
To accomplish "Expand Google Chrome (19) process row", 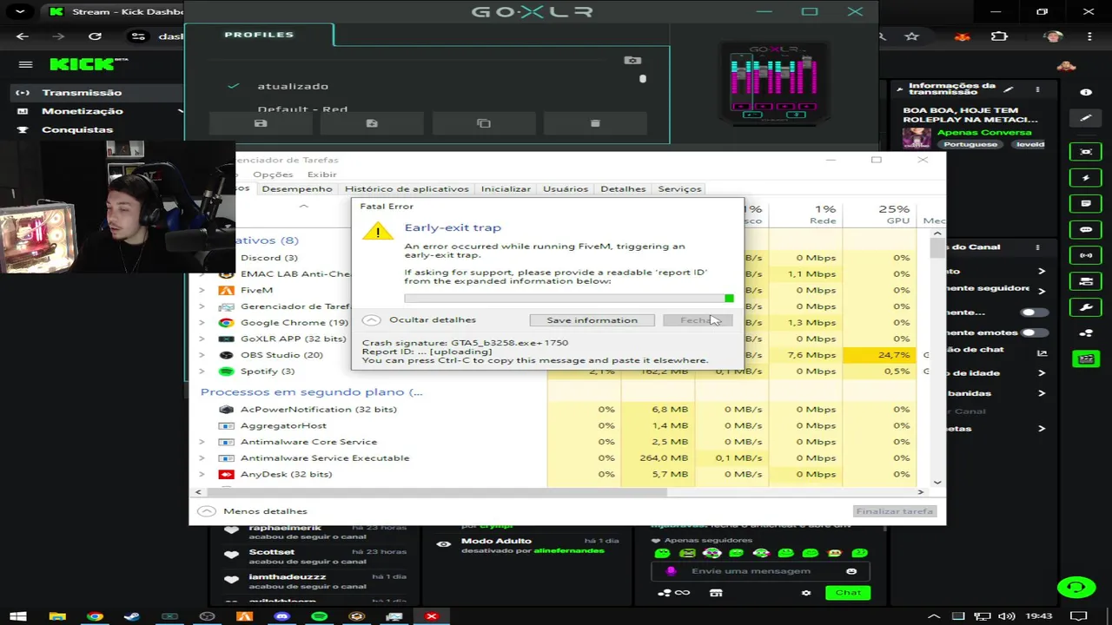I will tap(202, 323).
